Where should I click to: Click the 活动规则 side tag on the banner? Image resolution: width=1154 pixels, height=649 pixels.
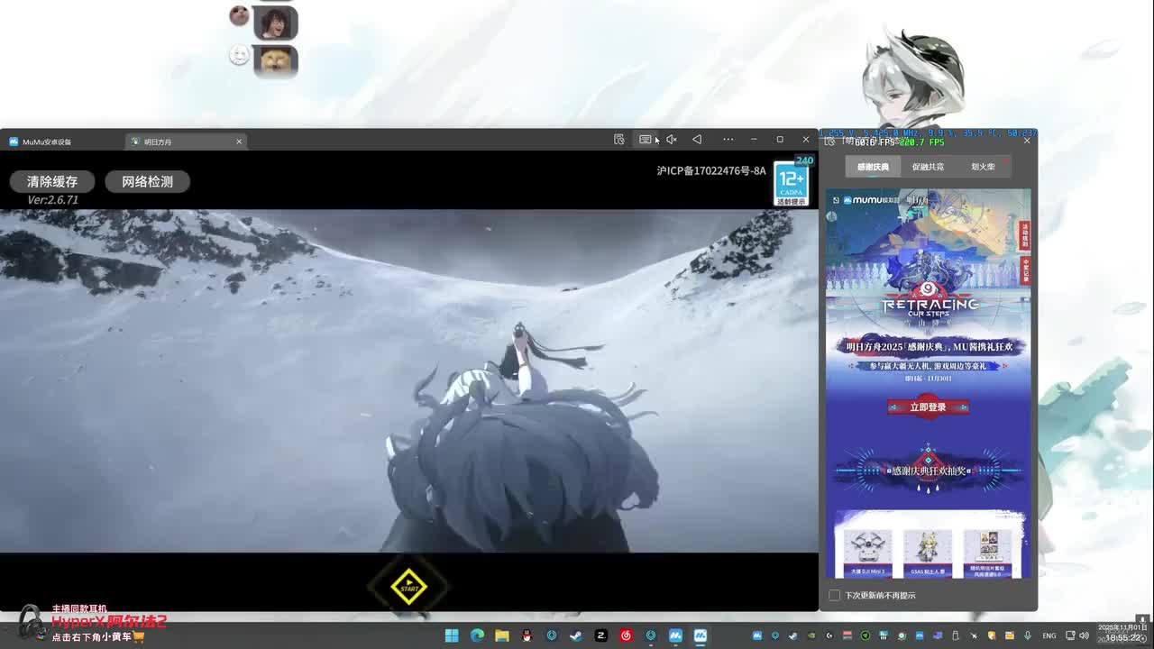click(1024, 236)
